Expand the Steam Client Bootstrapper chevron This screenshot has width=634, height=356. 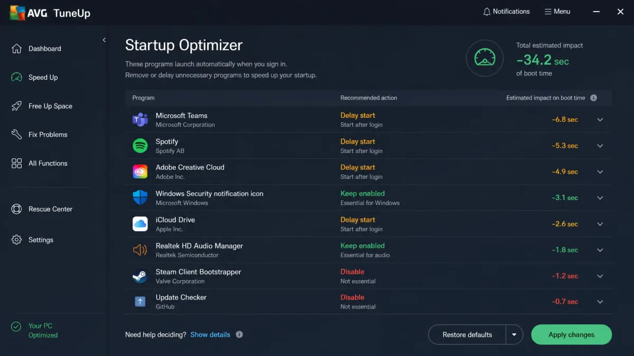600,276
